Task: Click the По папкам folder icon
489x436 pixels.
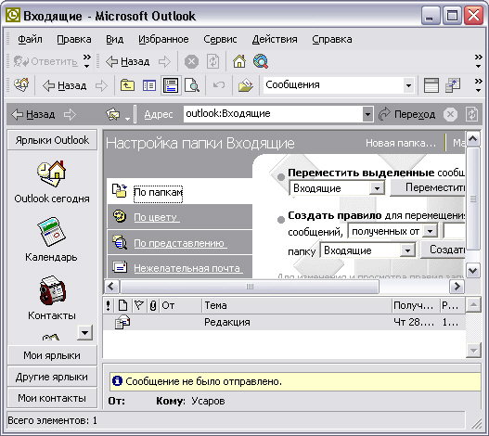Action: (120, 190)
